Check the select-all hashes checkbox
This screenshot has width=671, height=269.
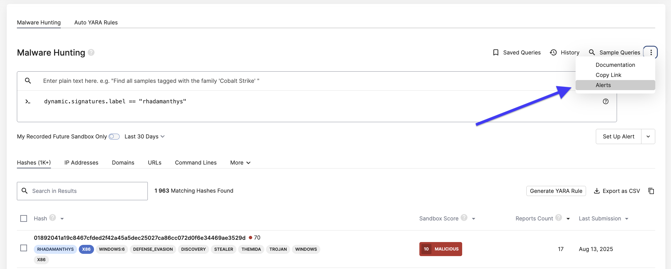coord(24,218)
